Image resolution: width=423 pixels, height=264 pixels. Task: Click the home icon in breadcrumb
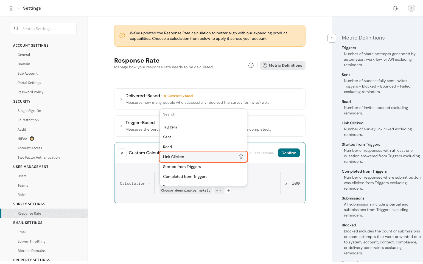coord(11,8)
